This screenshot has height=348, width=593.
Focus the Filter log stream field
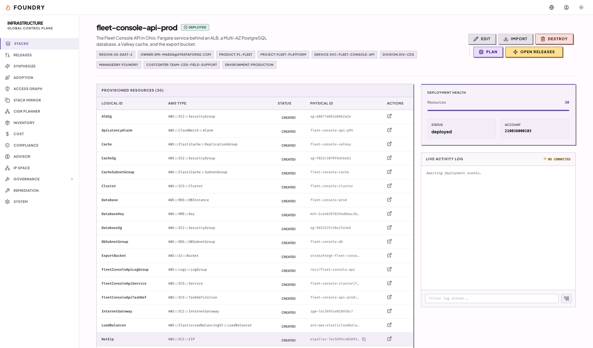pos(492,299)
